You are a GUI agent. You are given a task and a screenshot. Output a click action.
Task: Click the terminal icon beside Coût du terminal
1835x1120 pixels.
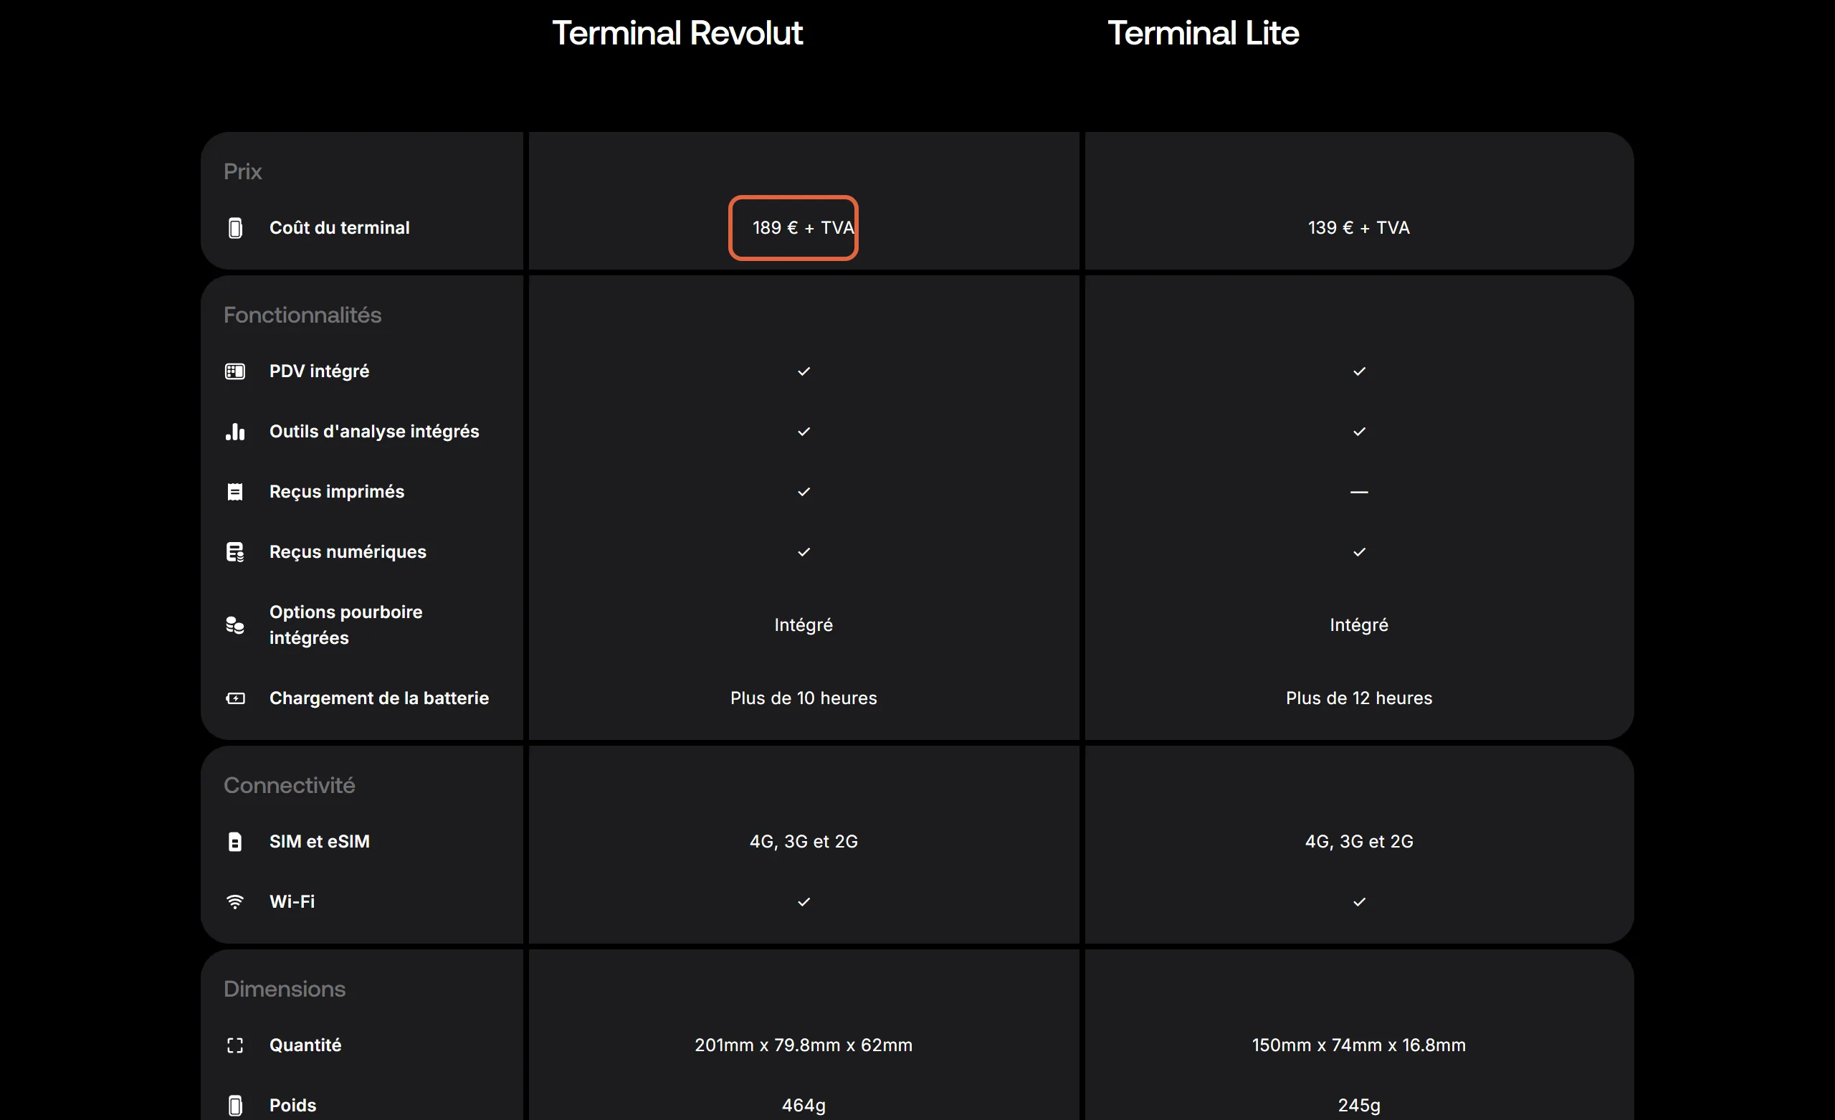coord(234,228)
